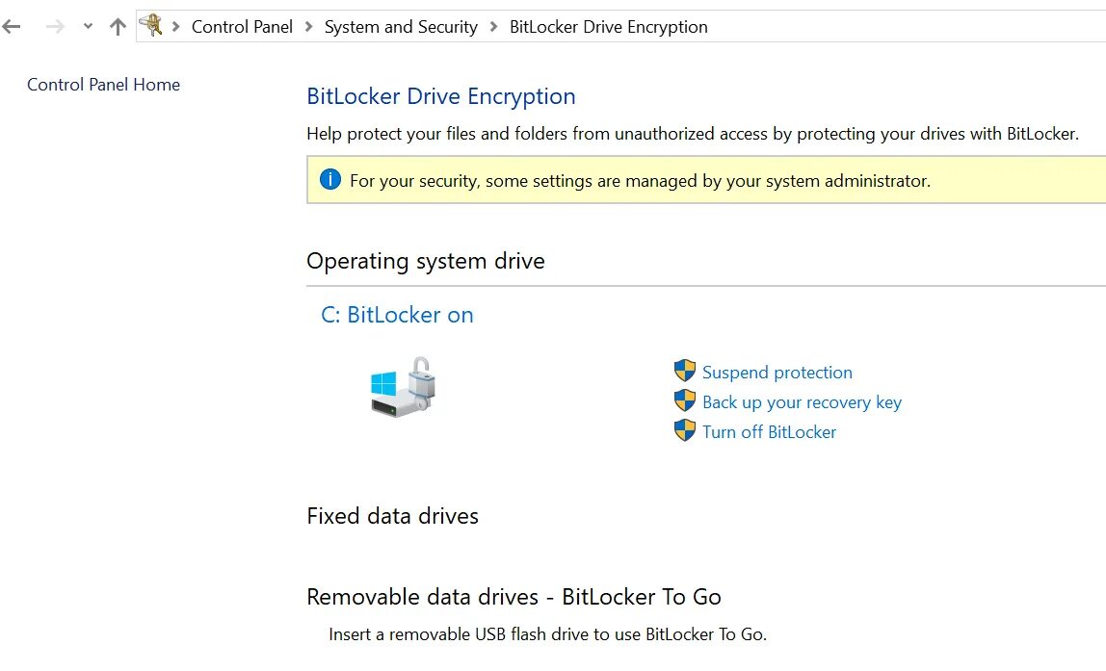Image resolution: width=1106 pixels, height=671 pixels.
Task: Click shield icon beside Suspend protection
Action: click(x=685, y=371)
